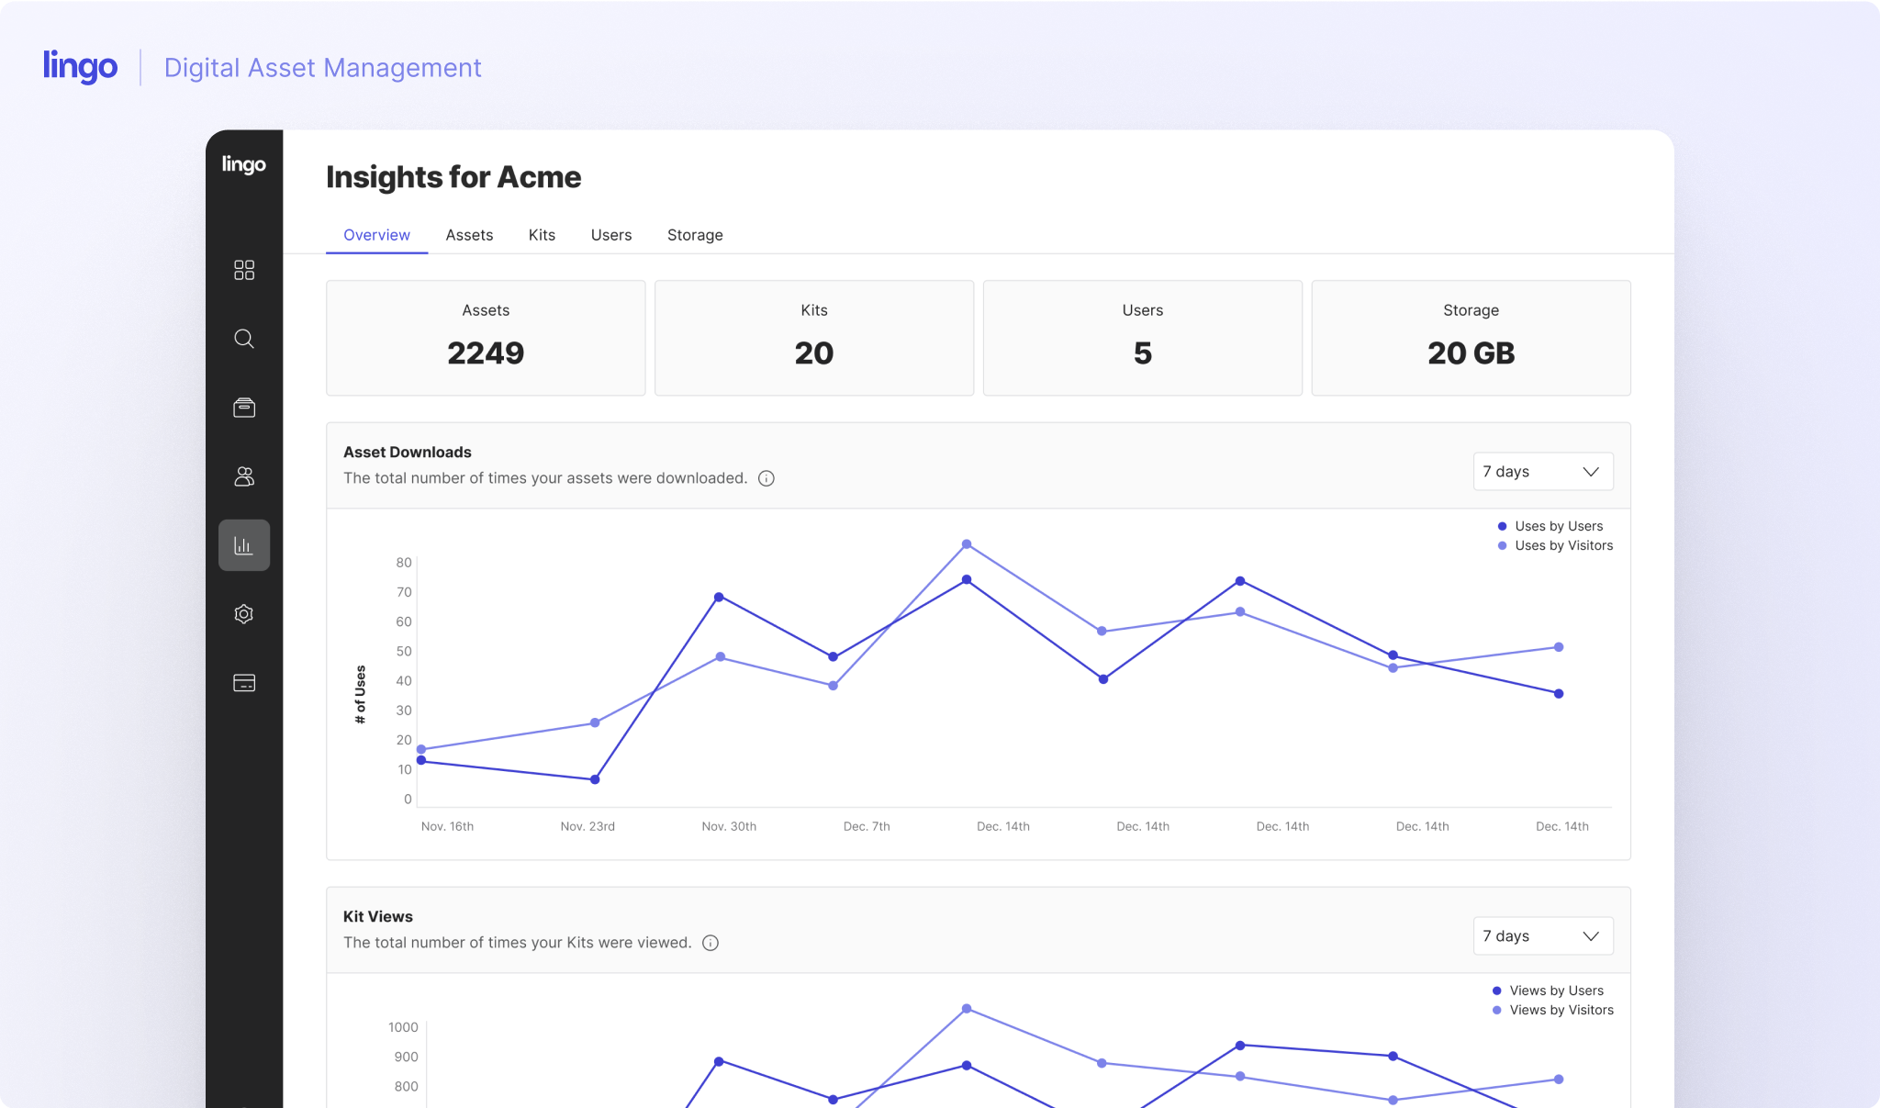Open the kits box icon in sidebar
The image size is (1880, 1108).
(244, 408)
